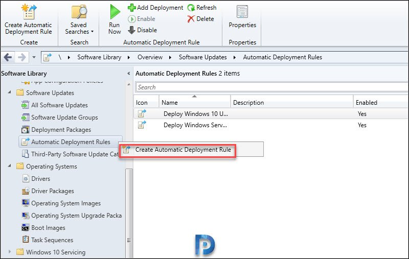Click Overview in the breadcrumb
The width and height of the screenshot is (409, 259).
(x=150, y=57)
